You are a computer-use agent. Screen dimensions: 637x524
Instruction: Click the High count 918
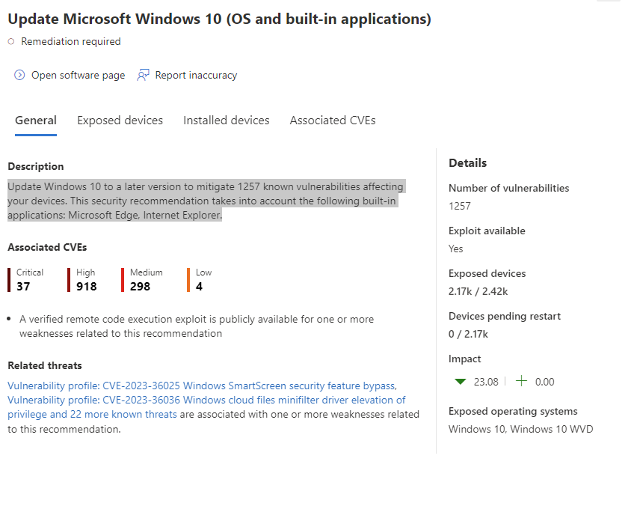click(x=87, y=287)
